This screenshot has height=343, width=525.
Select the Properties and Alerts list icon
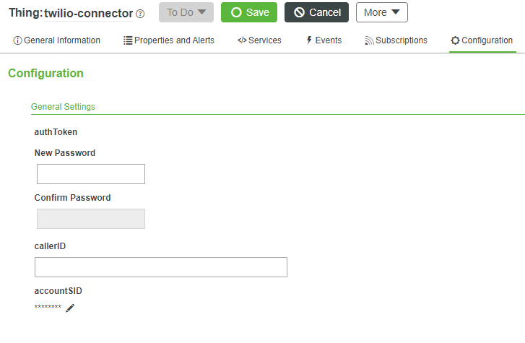128,40
